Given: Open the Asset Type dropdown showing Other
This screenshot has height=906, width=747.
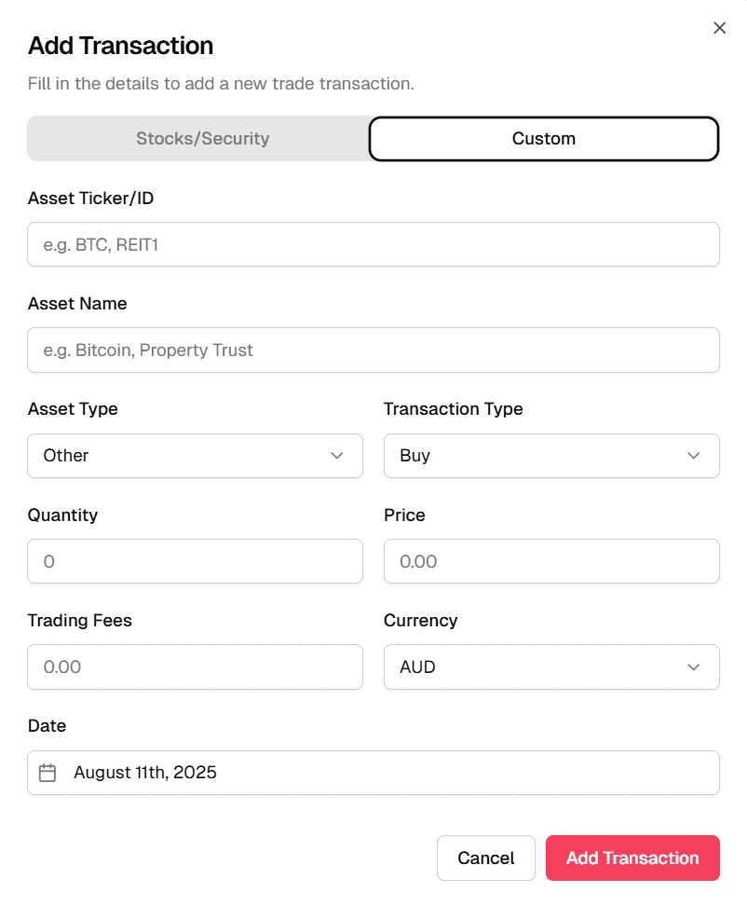Looking at the screenshot, I should (195, 456).
